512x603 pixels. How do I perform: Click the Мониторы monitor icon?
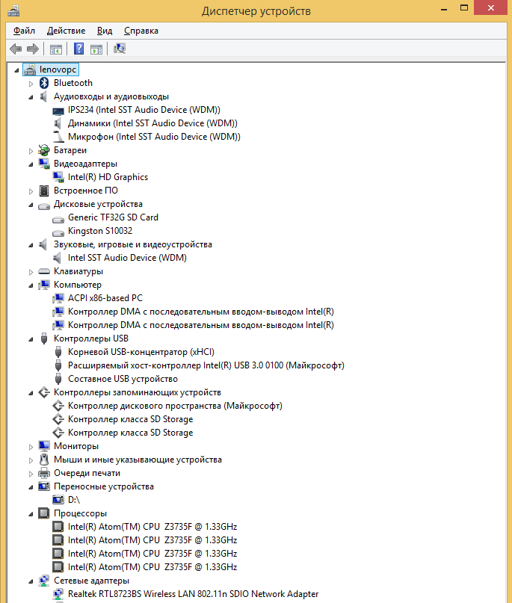[x=44, y=446]
